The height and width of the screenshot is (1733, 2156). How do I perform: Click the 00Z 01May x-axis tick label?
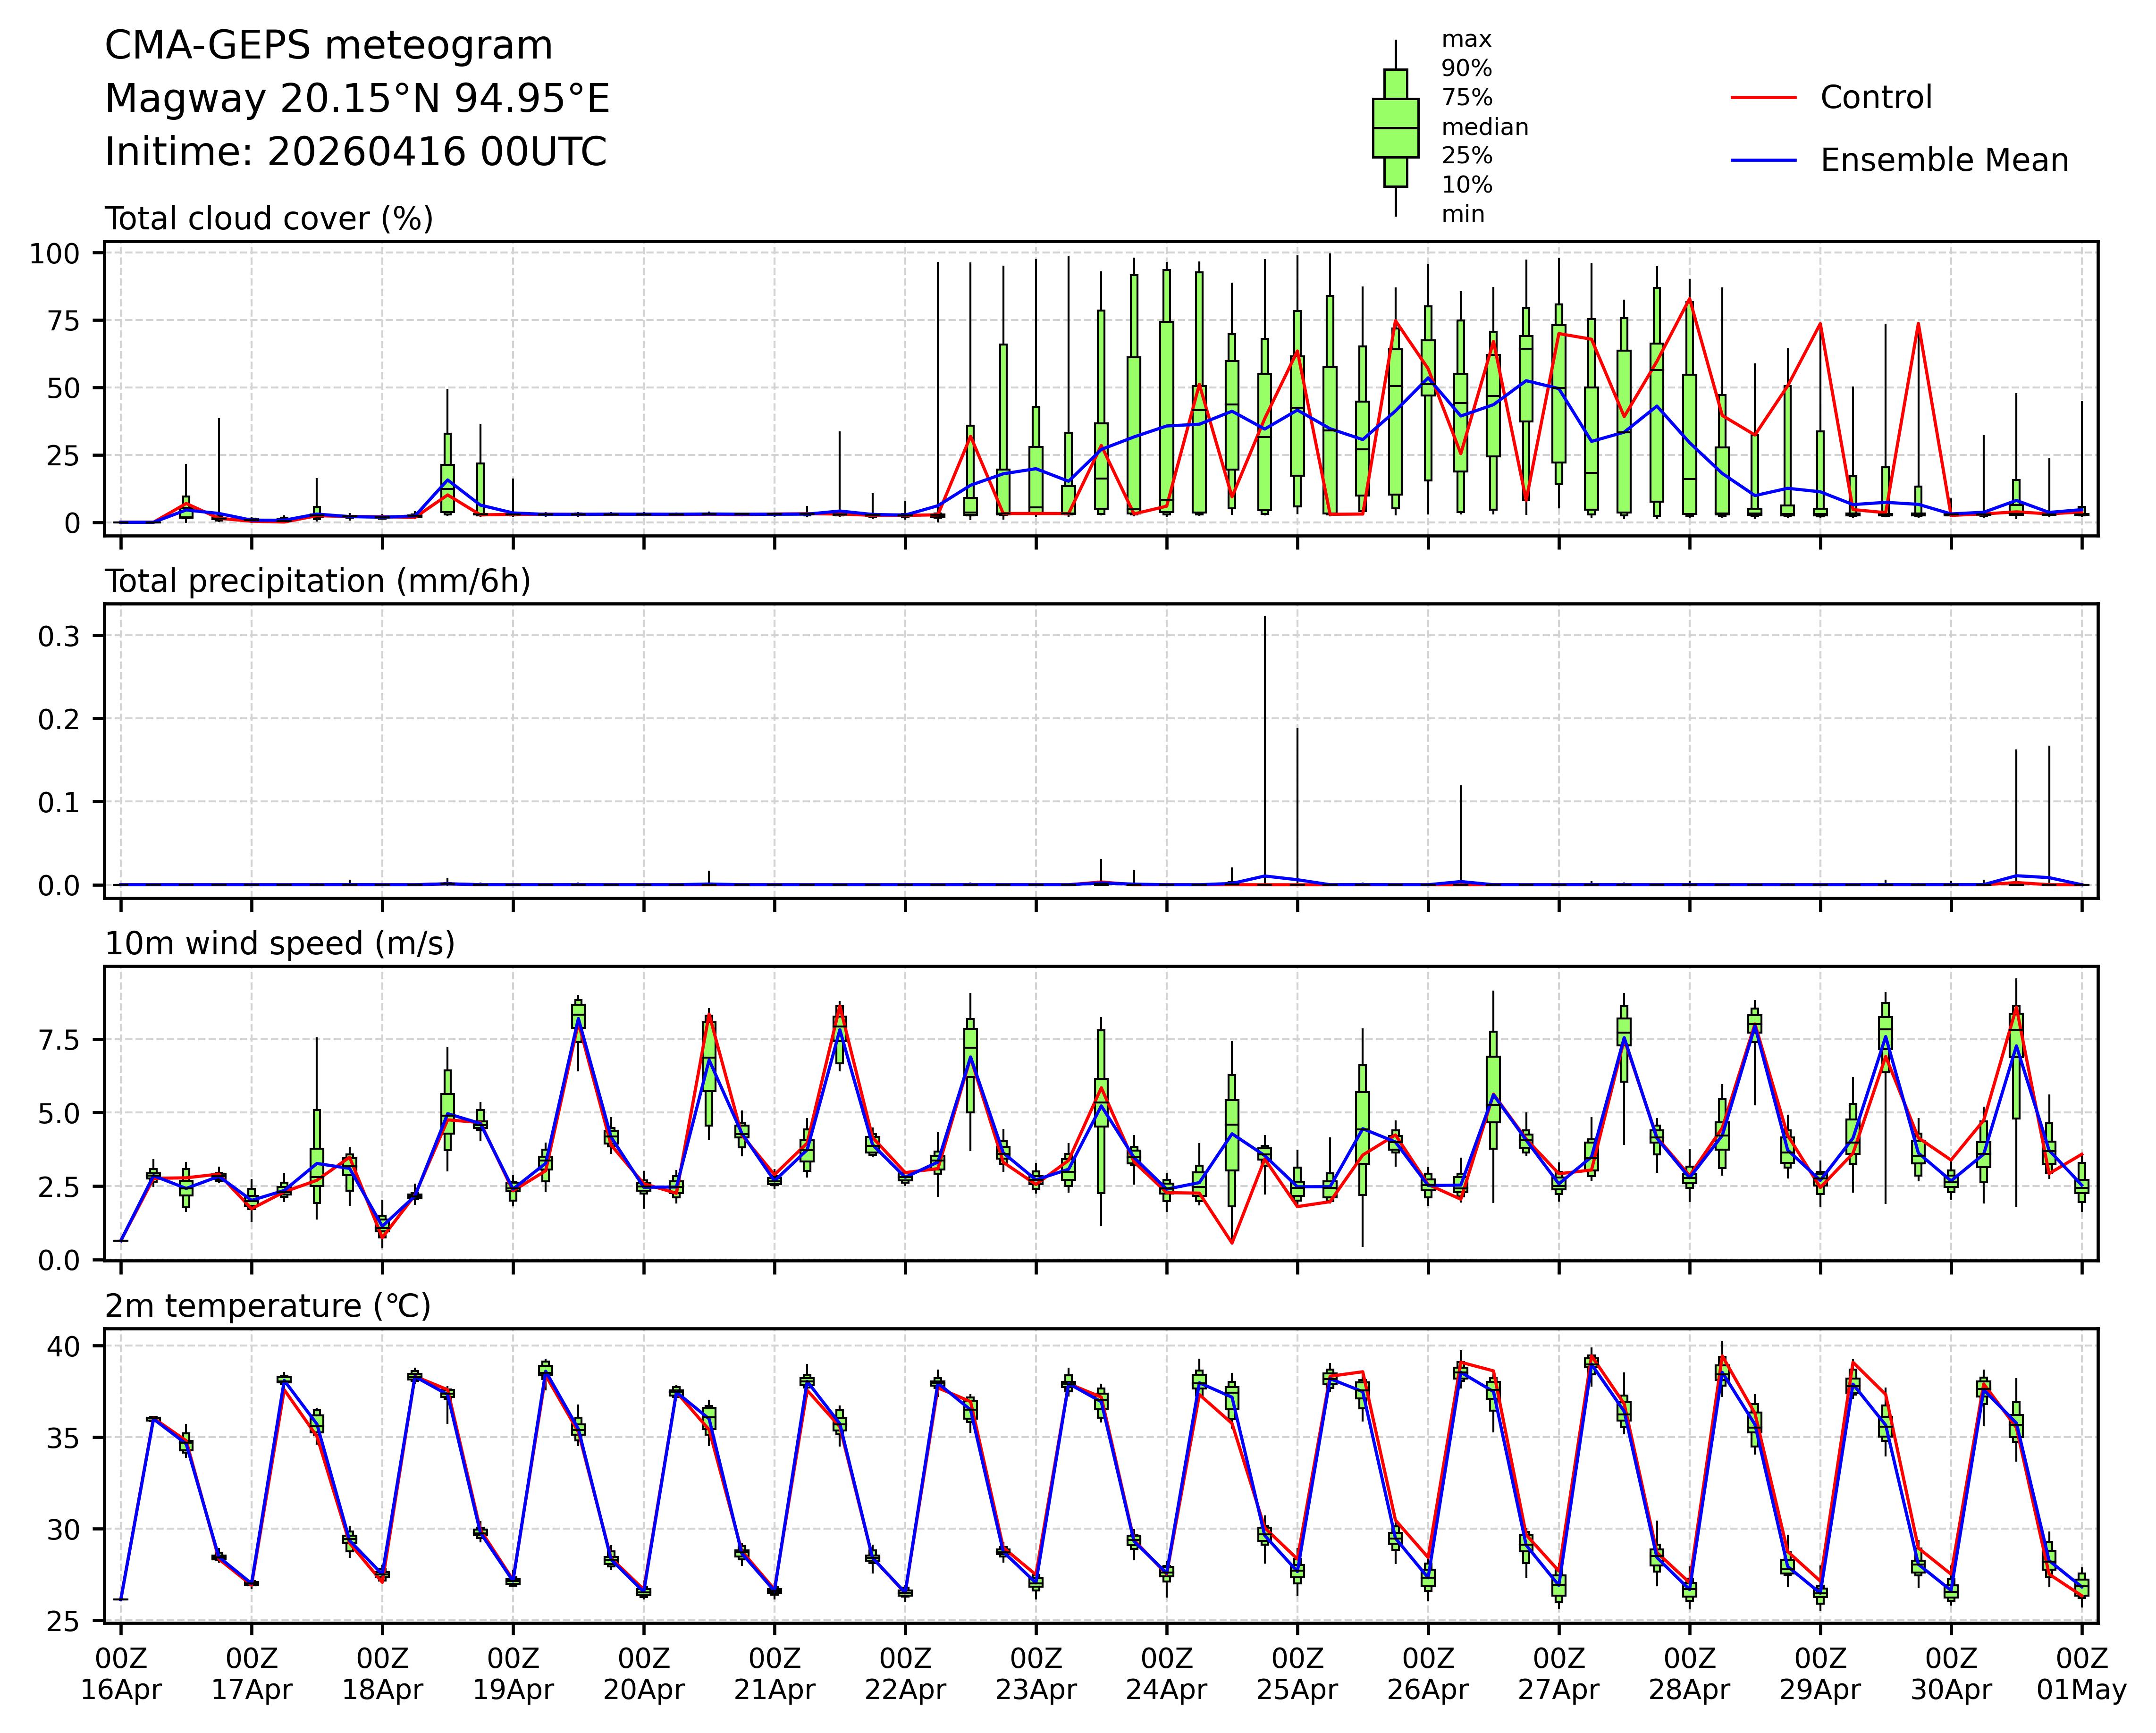(x=2082, y=1673)
